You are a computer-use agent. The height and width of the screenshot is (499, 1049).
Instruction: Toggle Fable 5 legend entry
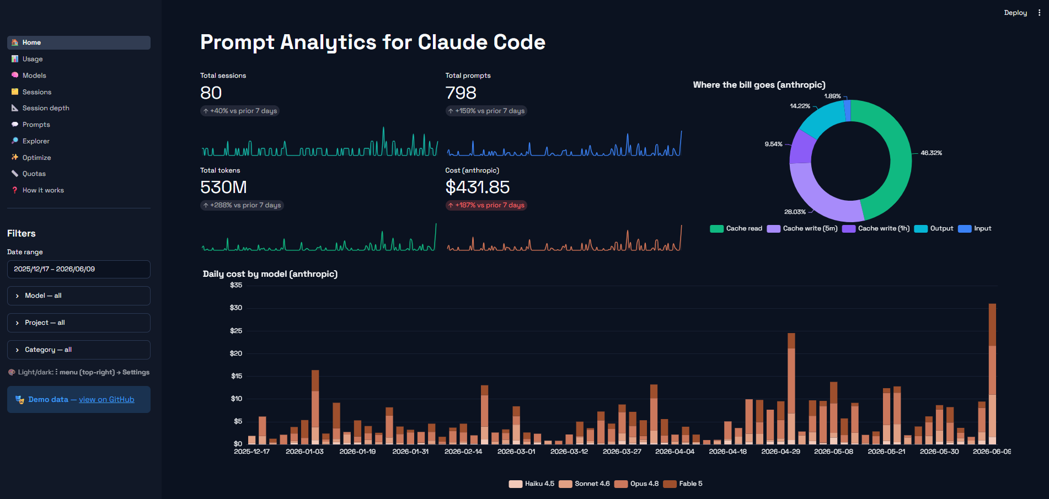point(683,484)
